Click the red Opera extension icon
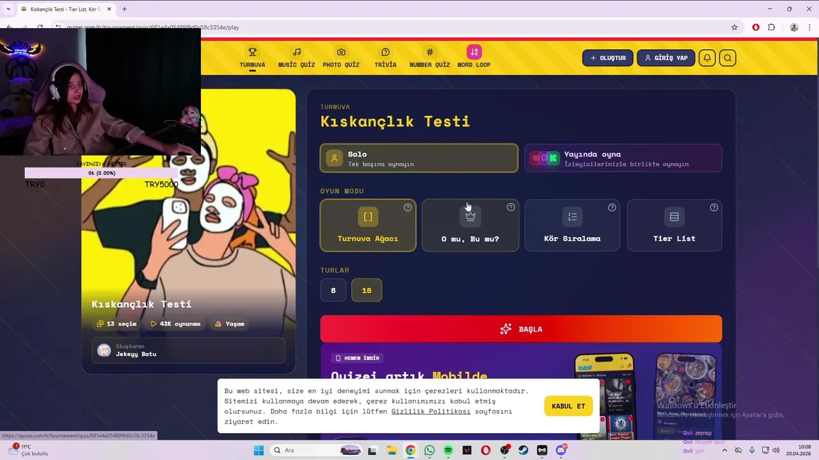Viewport: 819px width, 460px height. click(x=756, y=27)
